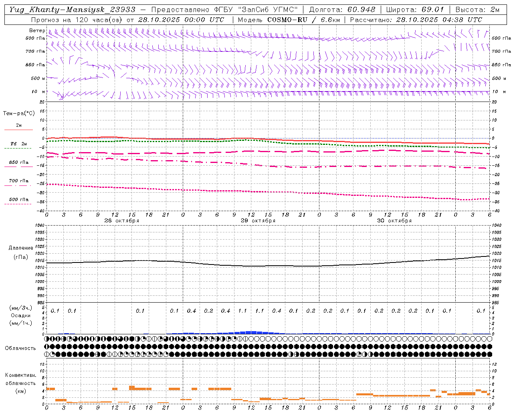Click the Высота: 2м header value
Viewport: 513px width, 411px height.
coord(477,10)
